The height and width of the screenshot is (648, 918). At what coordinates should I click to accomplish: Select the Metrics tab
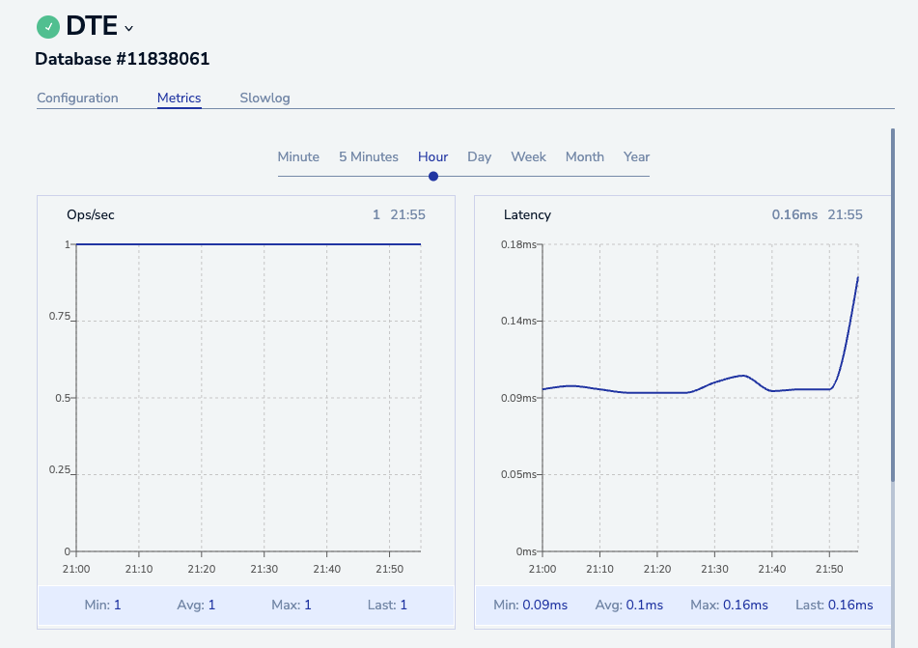tap(180, 98)
